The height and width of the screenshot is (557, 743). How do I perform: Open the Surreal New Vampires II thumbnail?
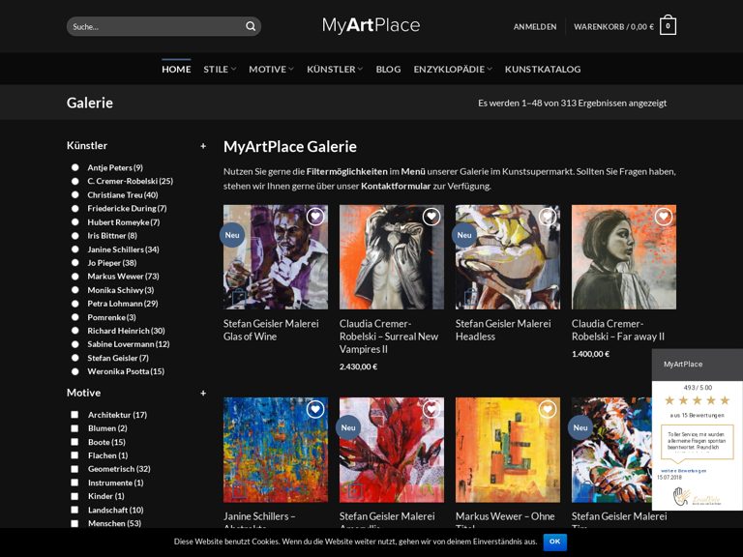[392, 257]
